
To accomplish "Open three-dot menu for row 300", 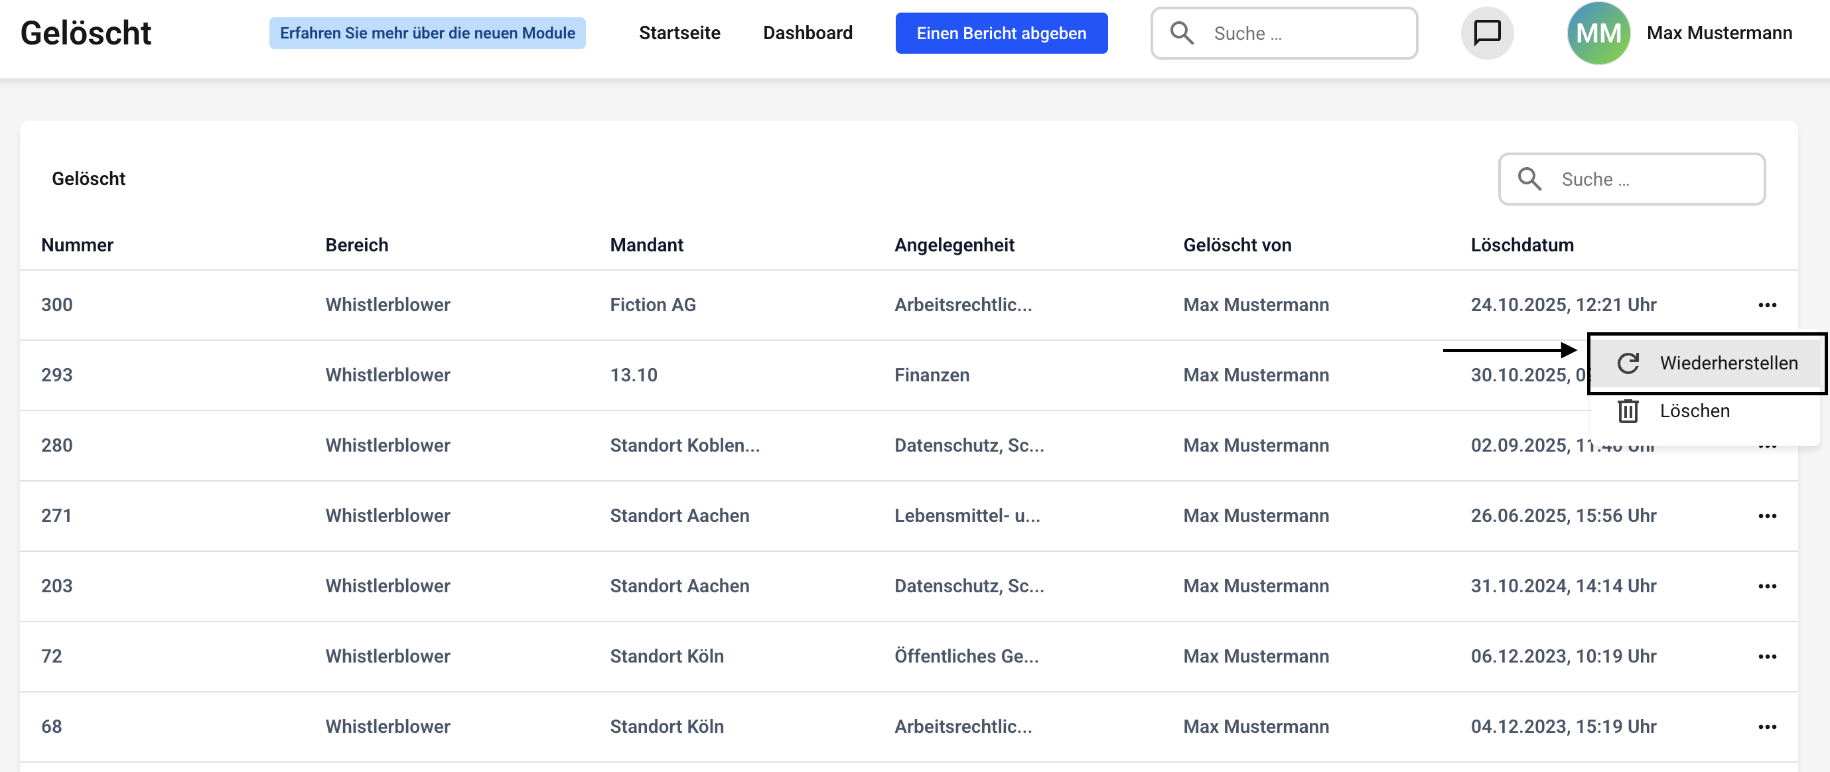I will click(x=1767, y=304).
